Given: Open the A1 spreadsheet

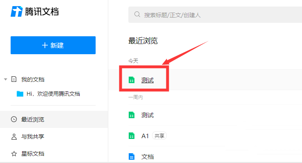Looking at the screenshot, I should (145, 136).
